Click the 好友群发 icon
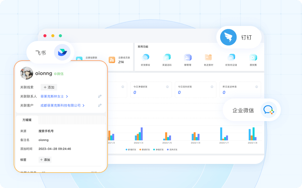302x188 pixels. 145,58
